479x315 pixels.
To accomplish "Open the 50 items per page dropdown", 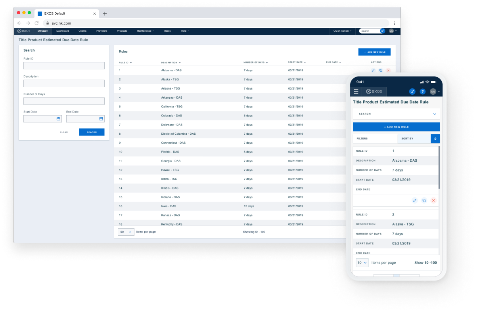I will [126, 232].
